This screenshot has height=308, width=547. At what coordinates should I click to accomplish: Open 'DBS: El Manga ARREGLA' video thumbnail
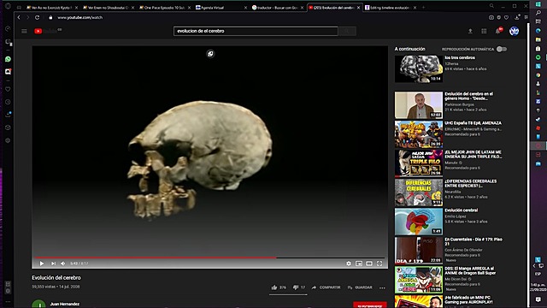(419, 280)
